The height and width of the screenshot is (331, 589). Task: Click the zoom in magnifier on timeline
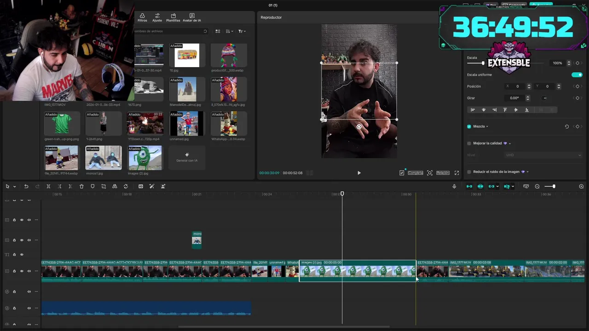(581, 186)
